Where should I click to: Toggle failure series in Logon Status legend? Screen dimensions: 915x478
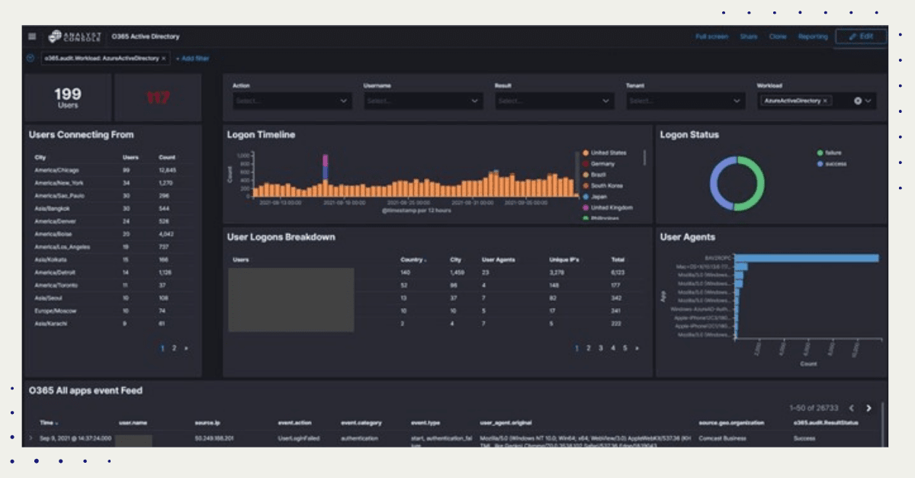[x=829, y=153]
